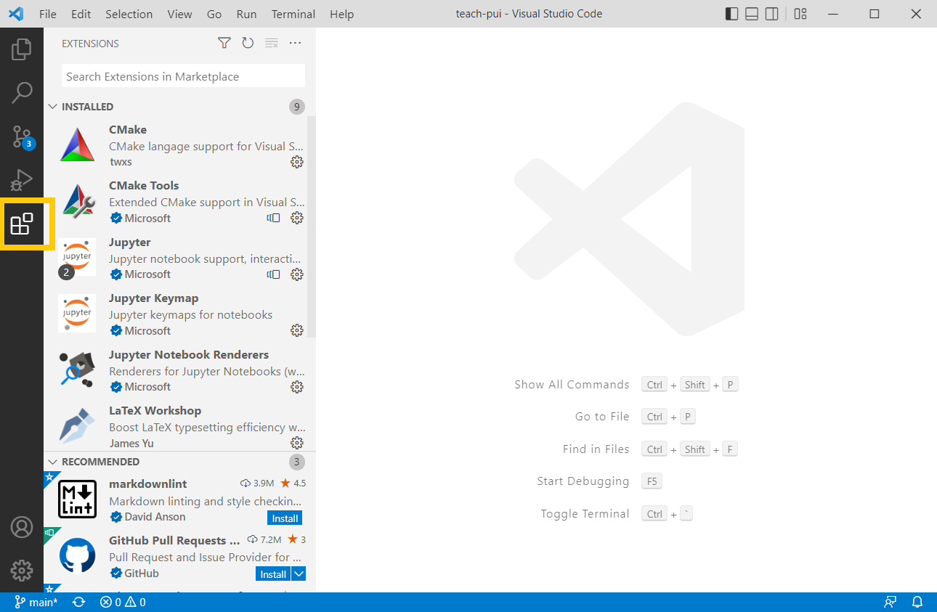
Task: Select the CMake Tools extension entry
Action: [175, 202]
